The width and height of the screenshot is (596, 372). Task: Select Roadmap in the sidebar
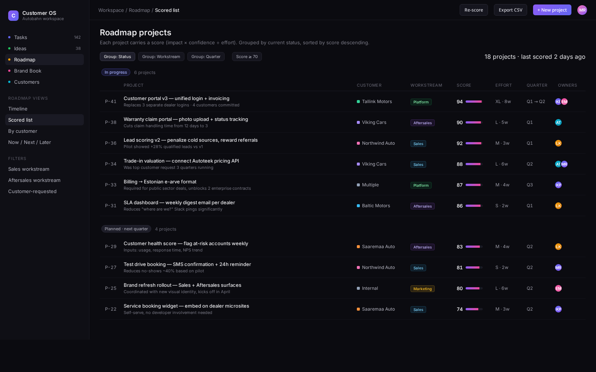tap(44, 60)
